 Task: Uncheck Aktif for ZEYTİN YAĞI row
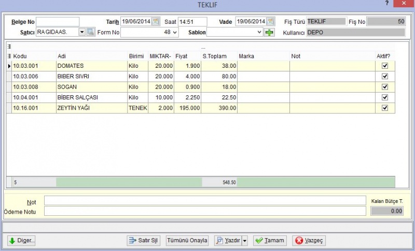pyautogui.click(x=385, y=108)
